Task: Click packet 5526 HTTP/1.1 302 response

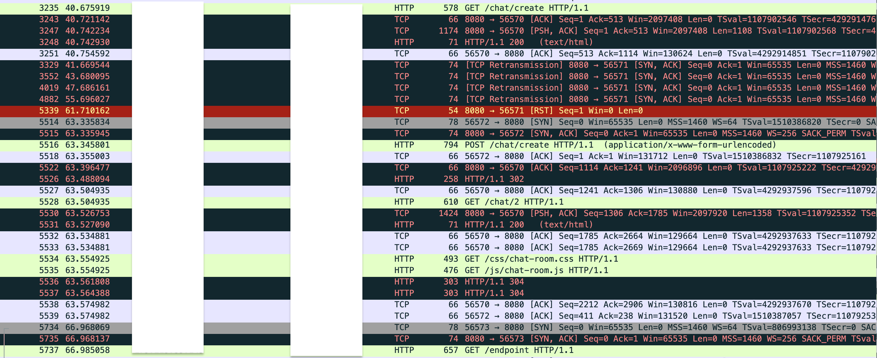Action: click(494, 179)
